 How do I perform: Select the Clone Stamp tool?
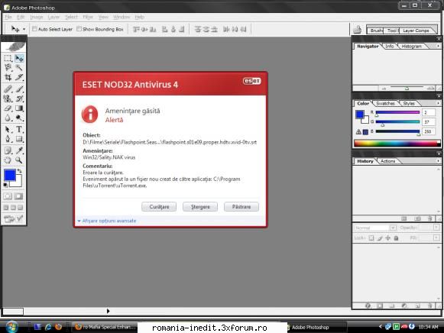[x=8, y=99]
